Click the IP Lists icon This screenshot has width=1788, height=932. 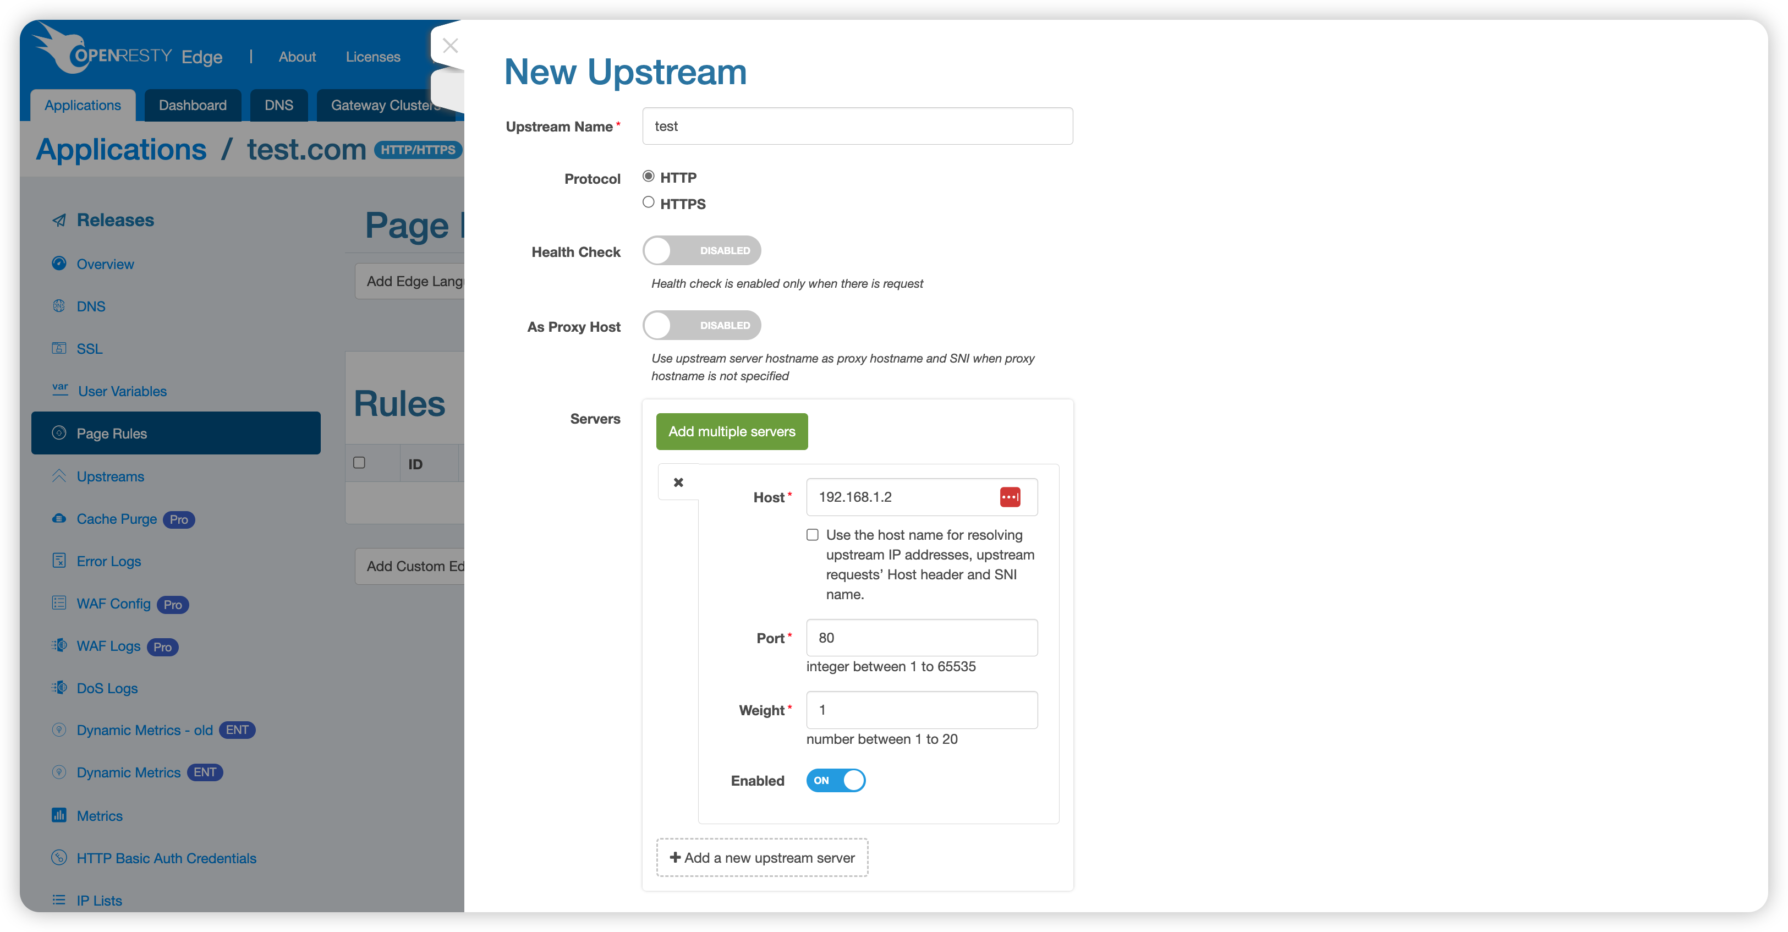[59, 900]
